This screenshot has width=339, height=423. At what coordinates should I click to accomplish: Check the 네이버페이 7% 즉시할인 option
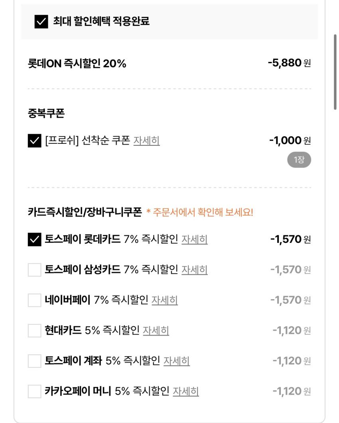pos(34,300)
